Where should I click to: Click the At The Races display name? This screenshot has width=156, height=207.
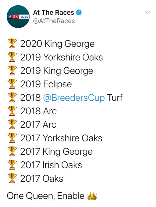point(53,12)
